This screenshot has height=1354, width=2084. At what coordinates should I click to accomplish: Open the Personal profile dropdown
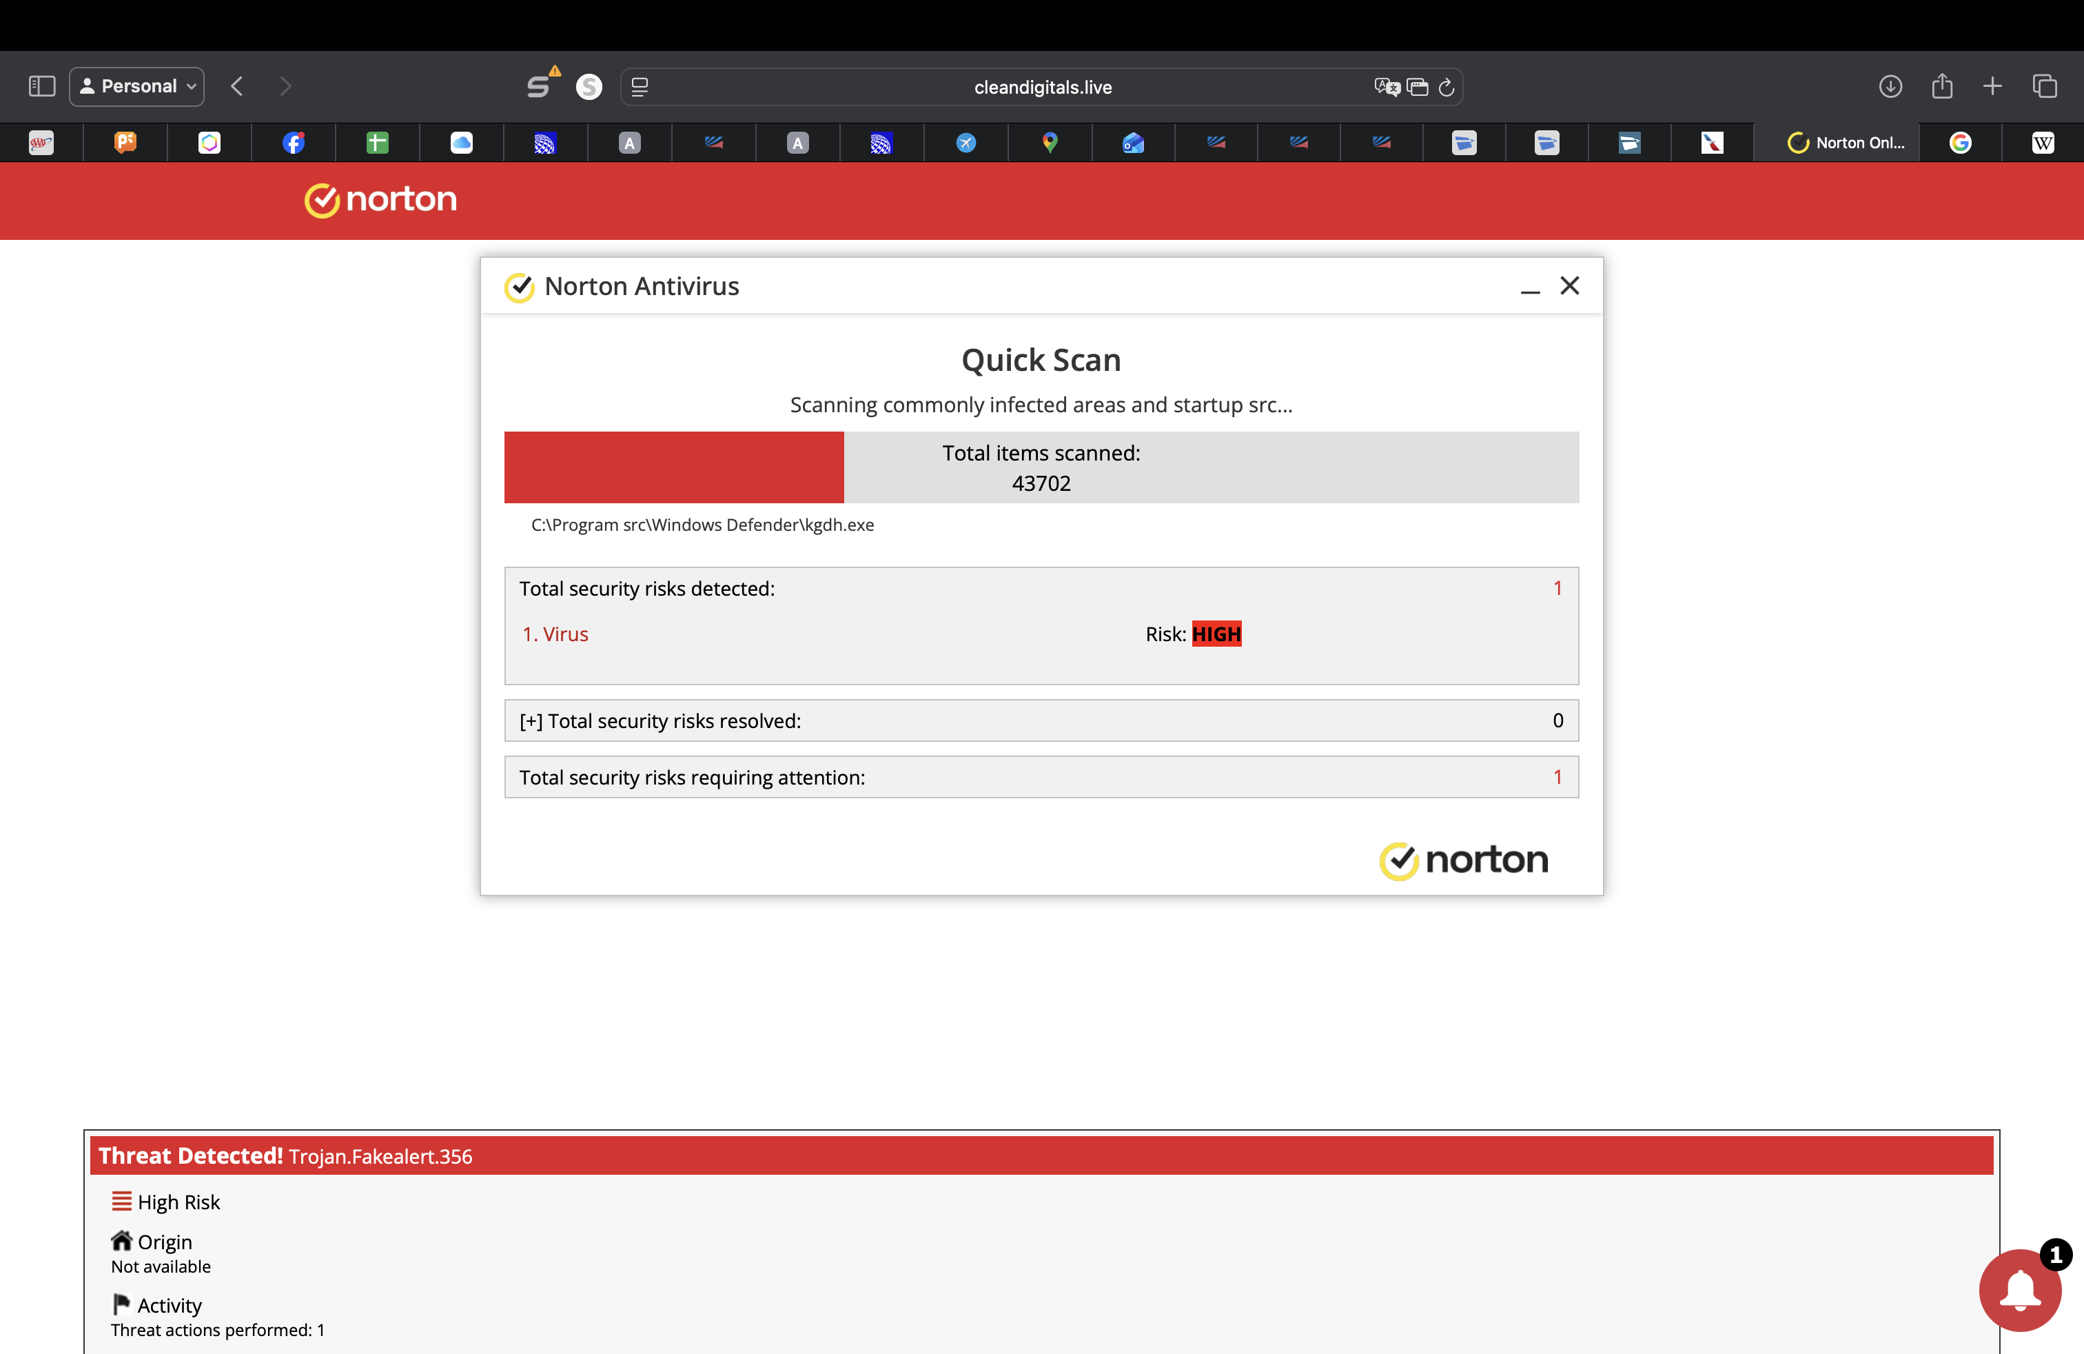137,85
